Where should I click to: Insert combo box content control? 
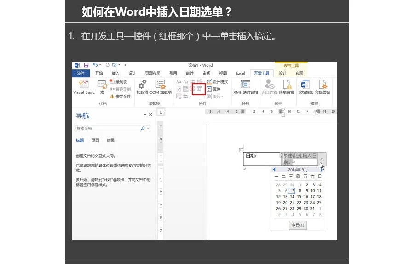pos(186,89)
